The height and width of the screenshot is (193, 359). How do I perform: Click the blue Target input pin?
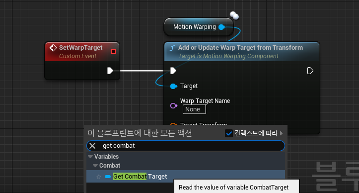tap(174, 86)
